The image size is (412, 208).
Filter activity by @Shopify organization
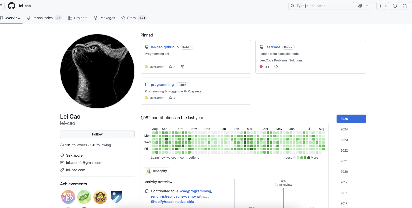157,171
